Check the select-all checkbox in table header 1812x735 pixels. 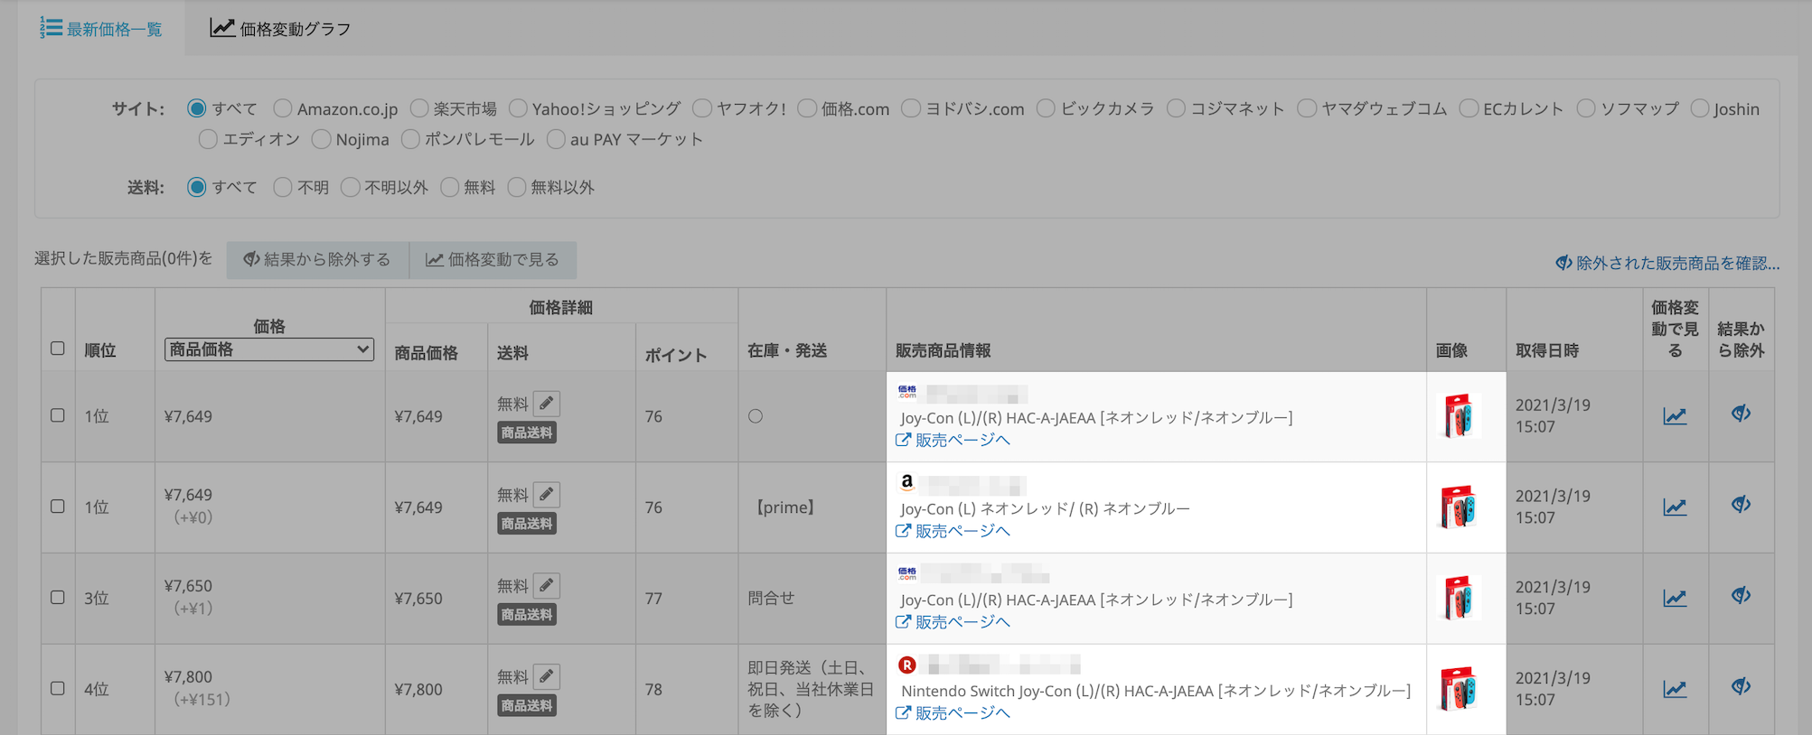[58, 349]
